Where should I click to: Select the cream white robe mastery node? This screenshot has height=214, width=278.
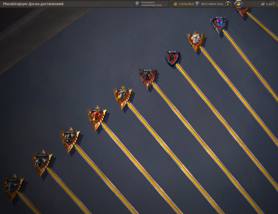point(195,41)
